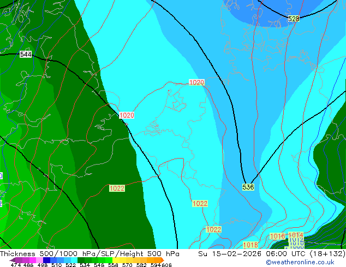Open the weatheronline.co.uk link
Image resolution: width=346 pixels, height=267 pixels.
pos(300,262)
